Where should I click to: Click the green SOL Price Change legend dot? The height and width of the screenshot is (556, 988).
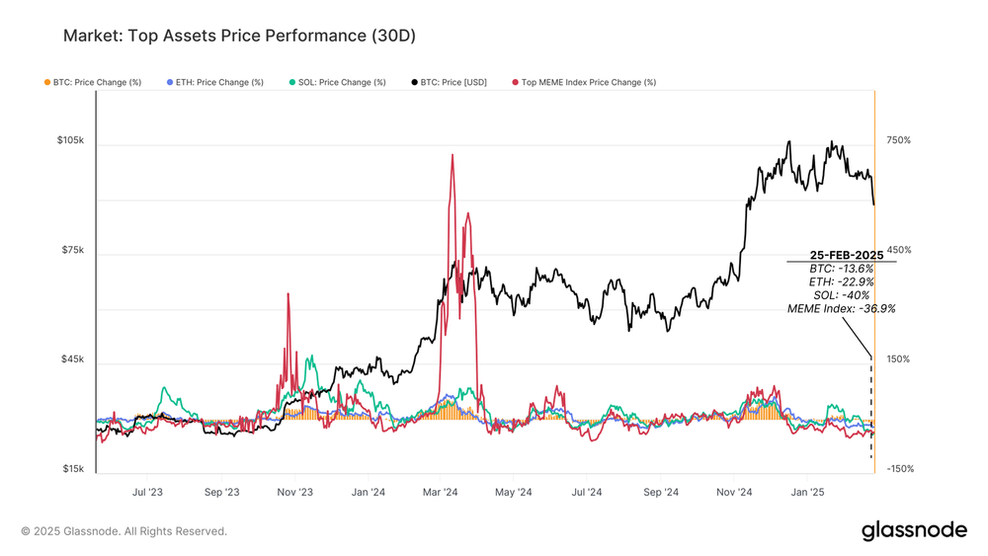point(292,83)
